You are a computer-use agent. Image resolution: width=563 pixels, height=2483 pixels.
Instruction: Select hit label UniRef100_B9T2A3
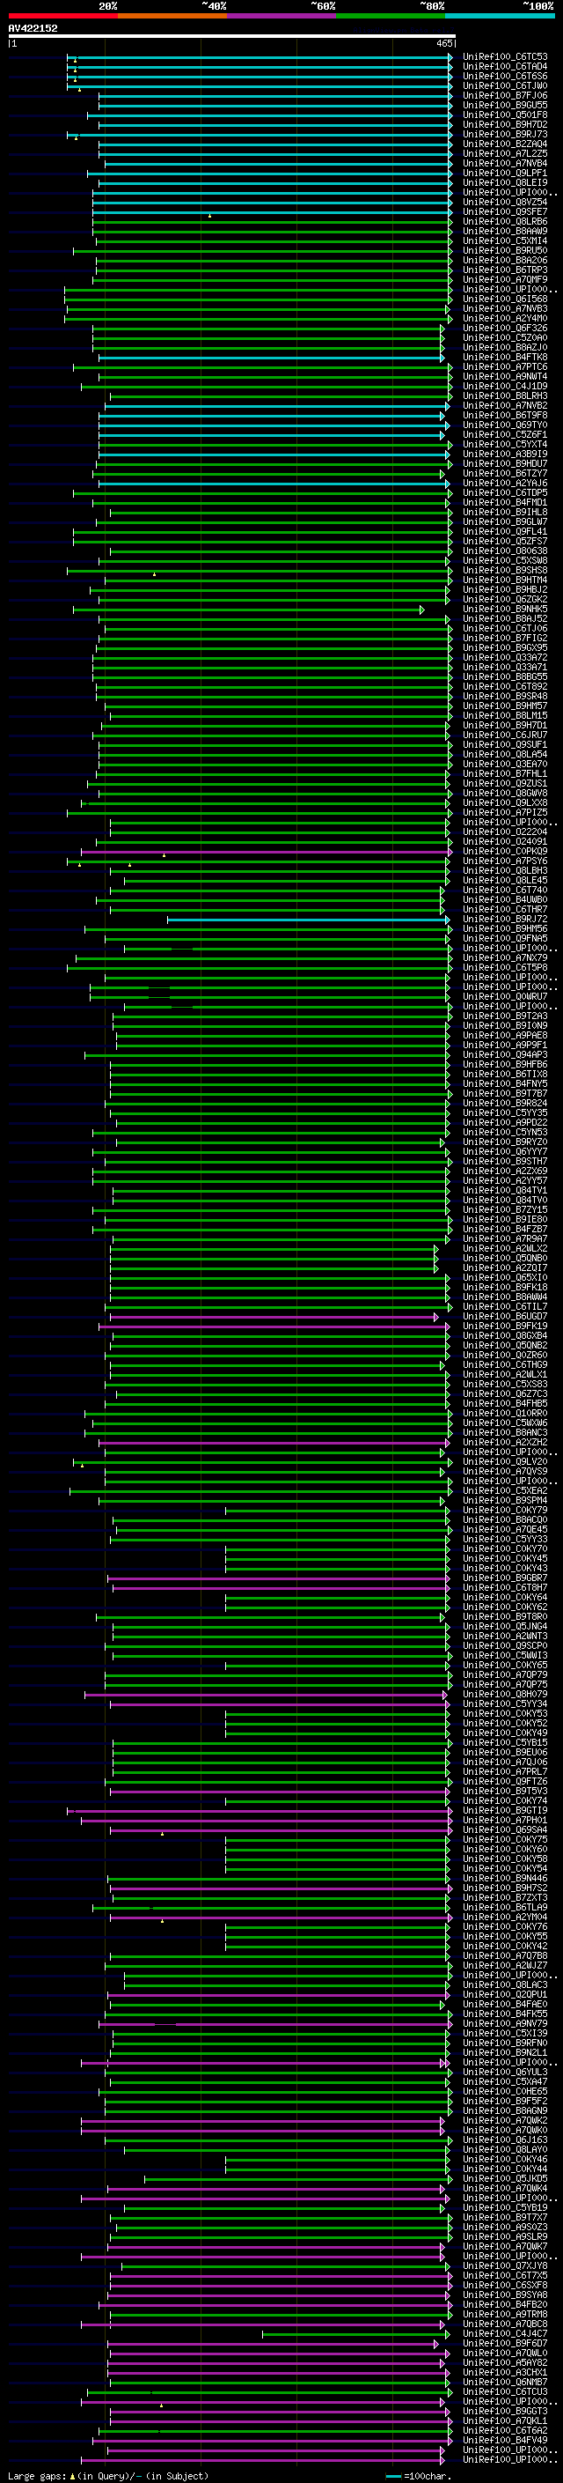point(504,1016)
